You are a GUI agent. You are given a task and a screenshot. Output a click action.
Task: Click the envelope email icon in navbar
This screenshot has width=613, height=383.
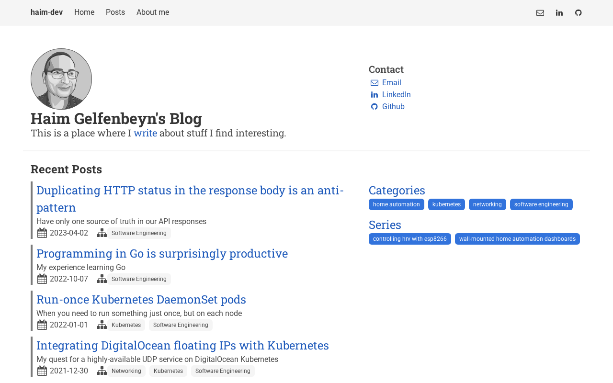tap(540, 13)
